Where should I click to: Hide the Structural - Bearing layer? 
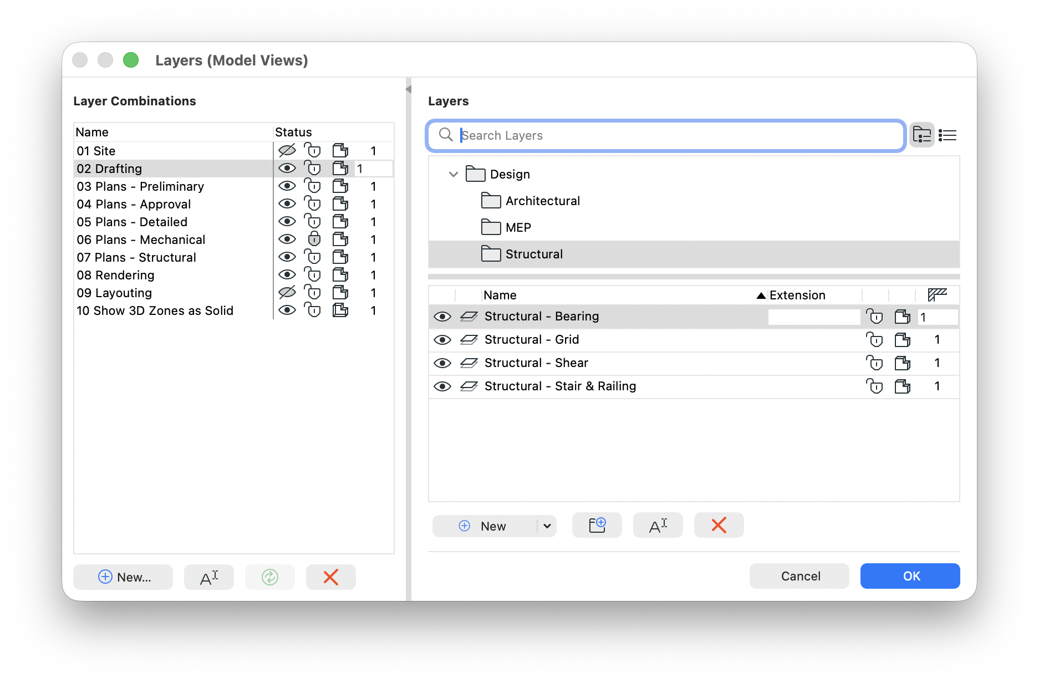[x=442, y=317]
